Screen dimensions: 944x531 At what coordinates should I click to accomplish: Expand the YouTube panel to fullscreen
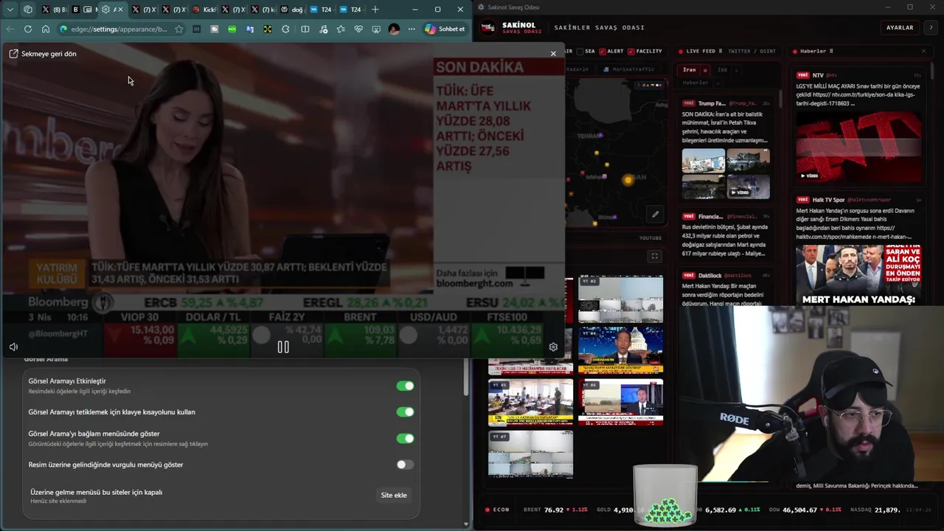[654, 256]
